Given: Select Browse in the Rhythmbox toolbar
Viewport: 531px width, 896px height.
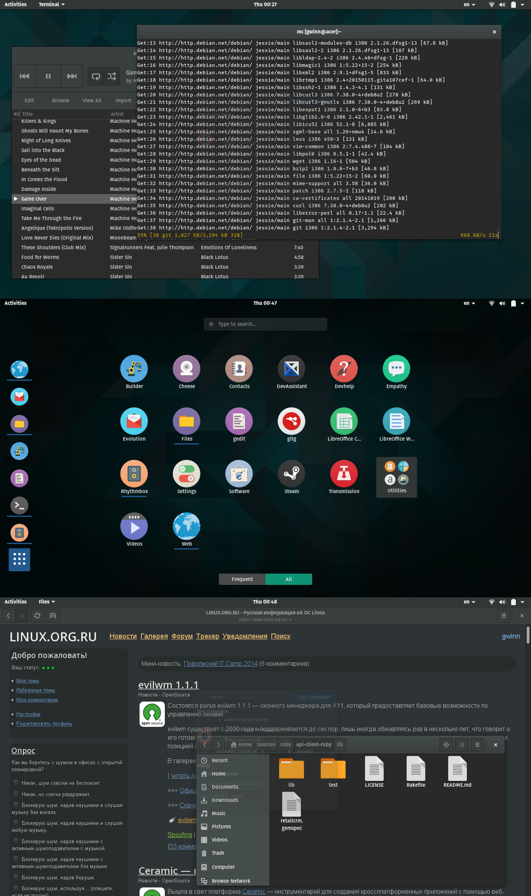Looking at the screenshot, I should click(x=61, y=100).
